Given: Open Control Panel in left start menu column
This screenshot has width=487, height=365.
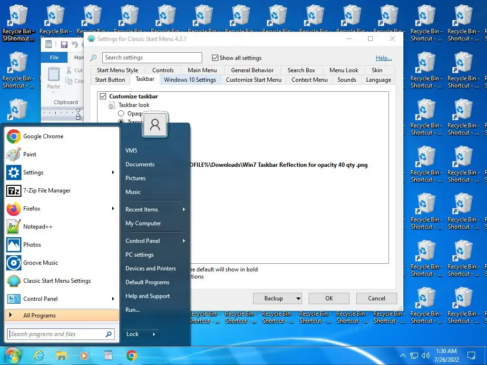Looking at the screenshot, I should click(x=62, y=298).
